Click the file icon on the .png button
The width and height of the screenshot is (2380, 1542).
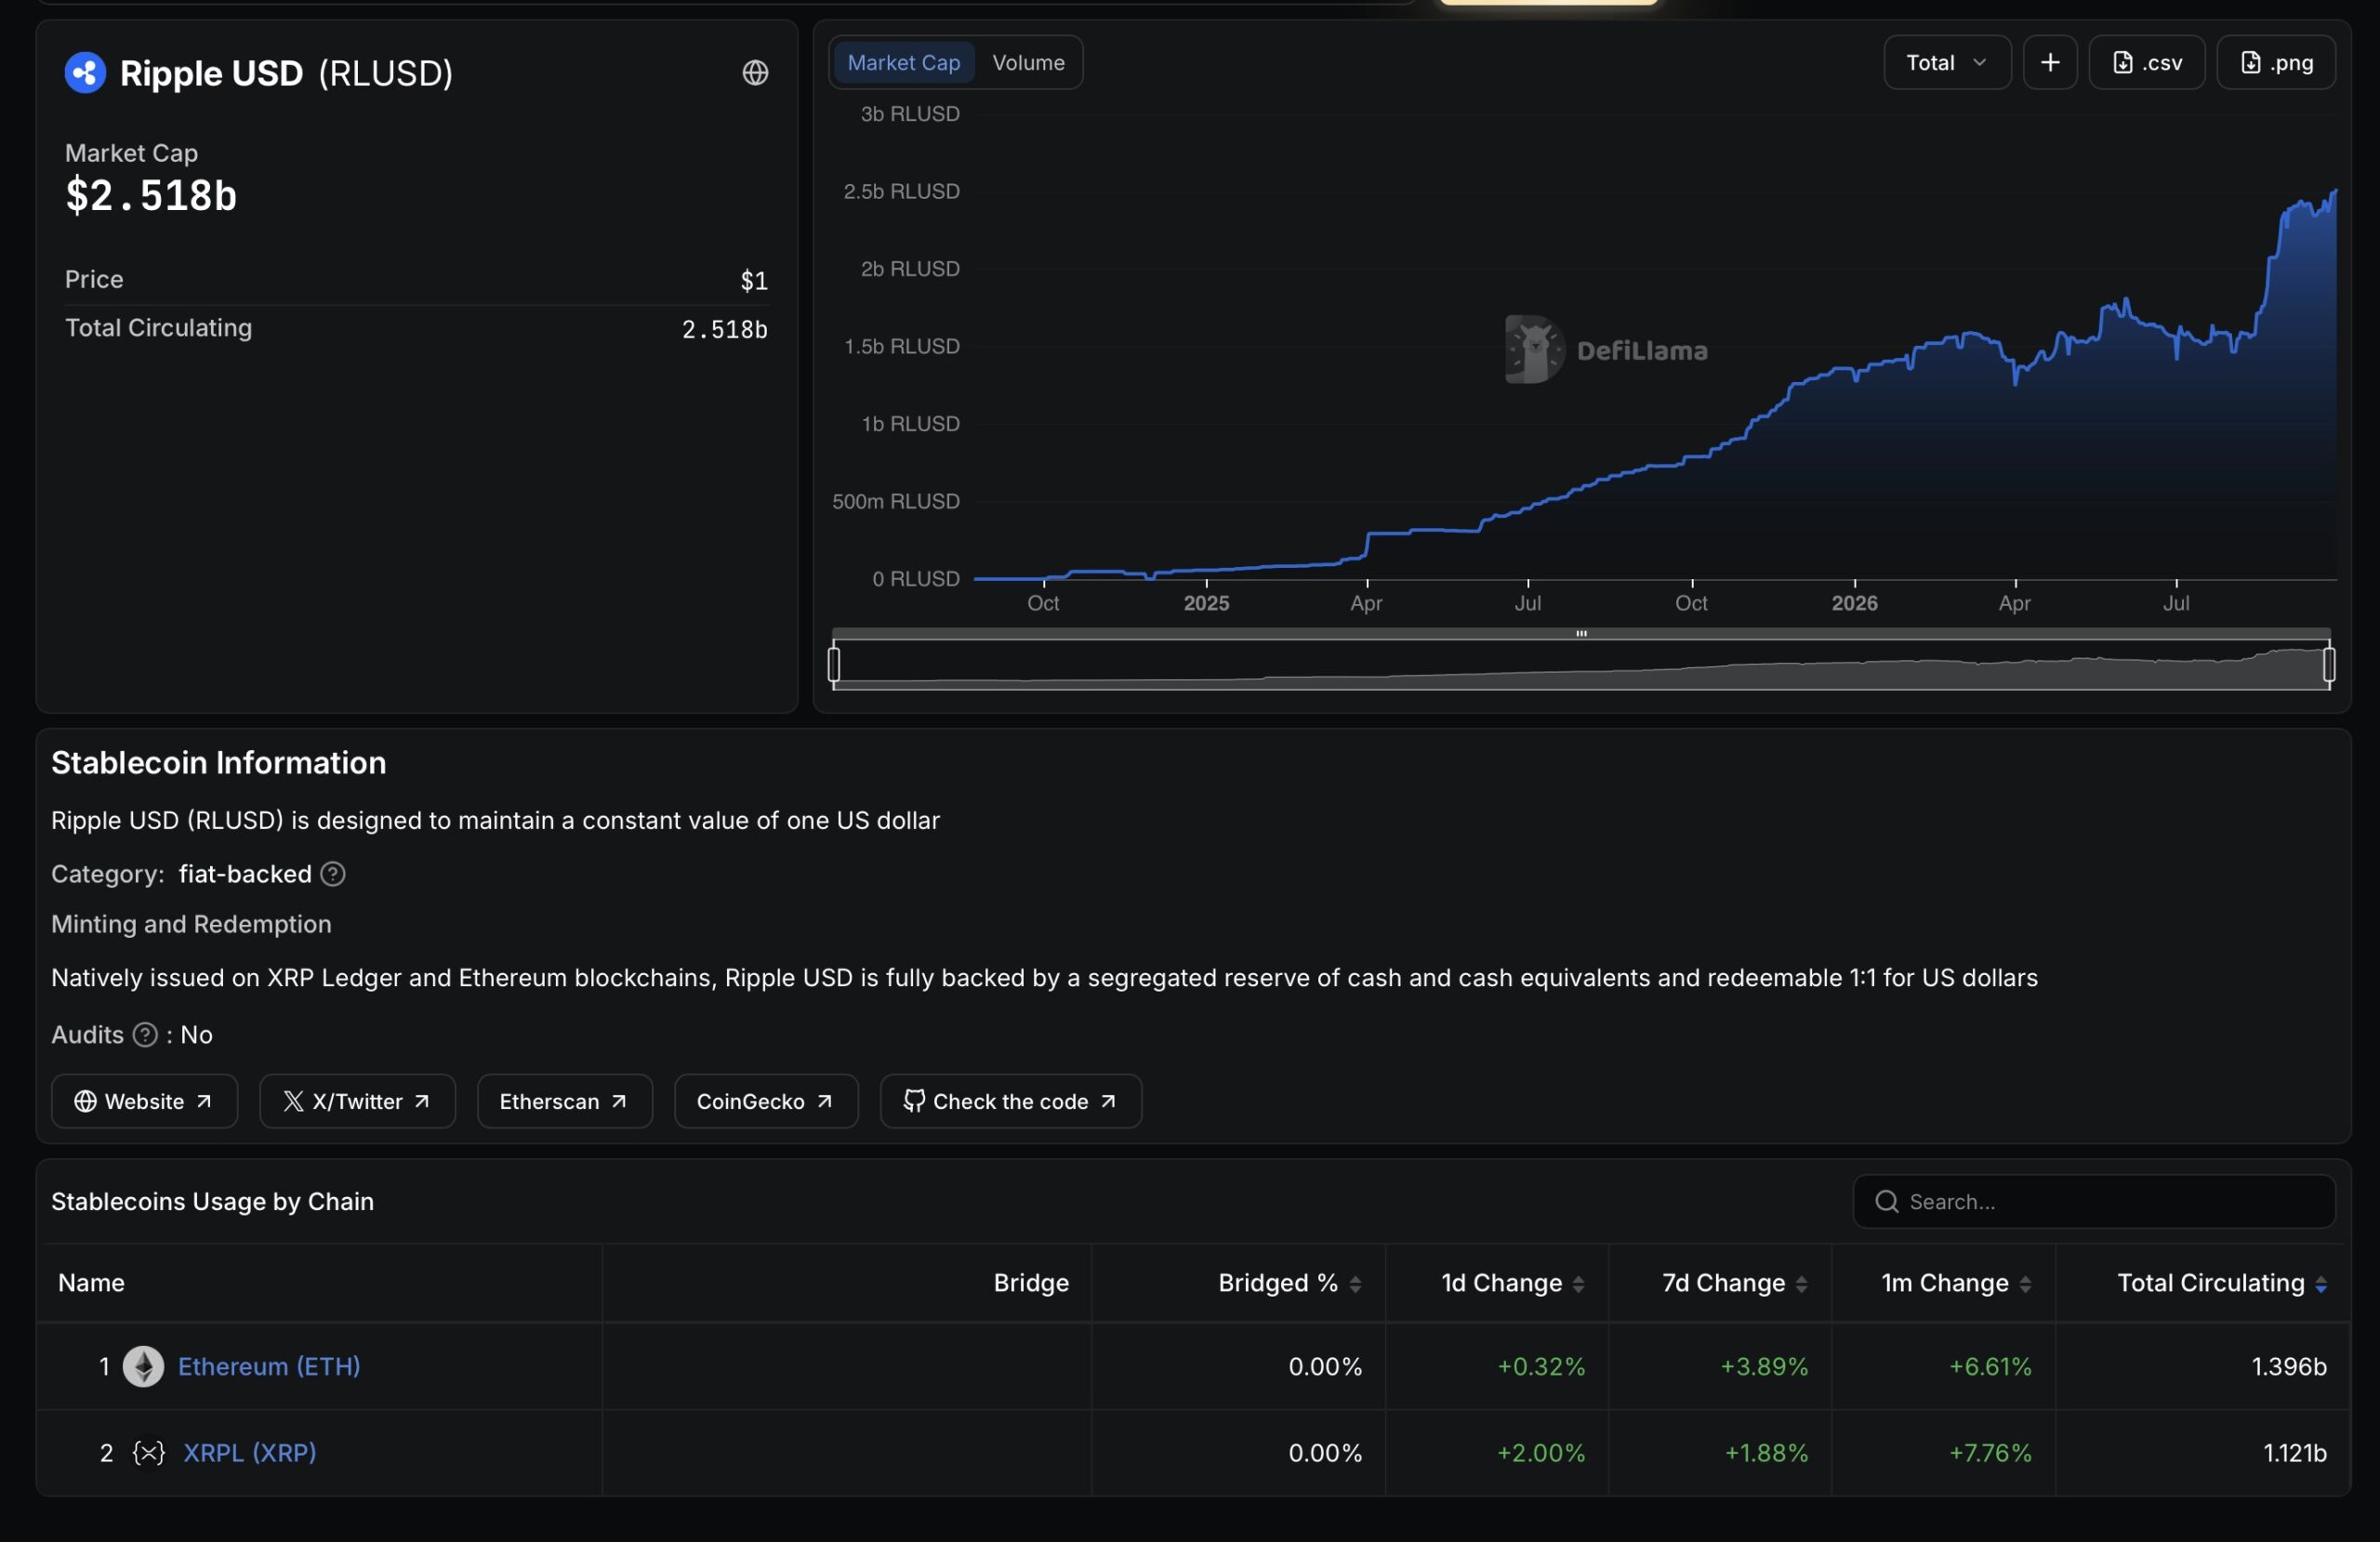point(2250,63)
